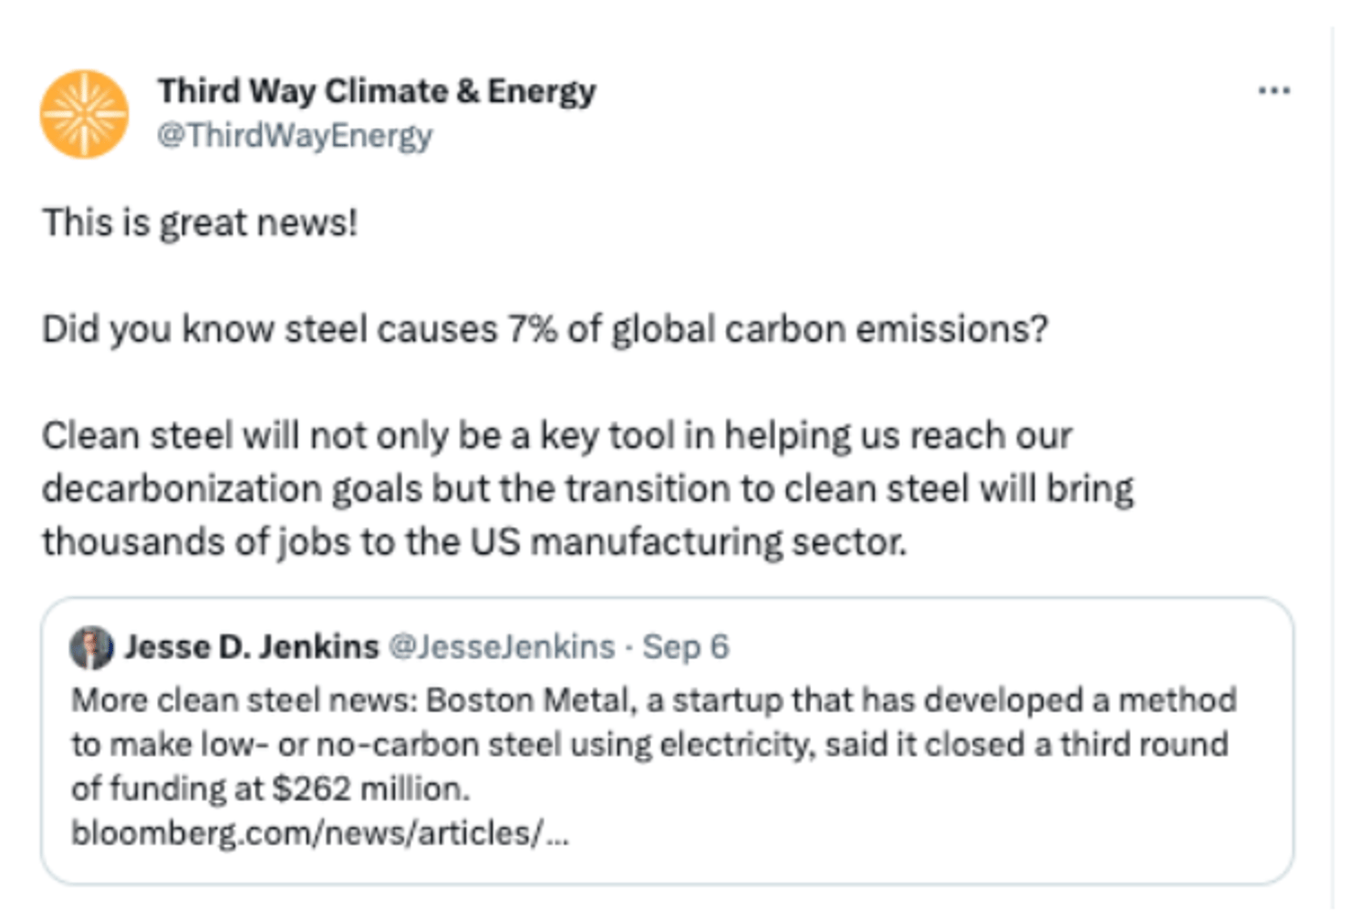Click the @JesseJenkins handle

pos(502,647)
